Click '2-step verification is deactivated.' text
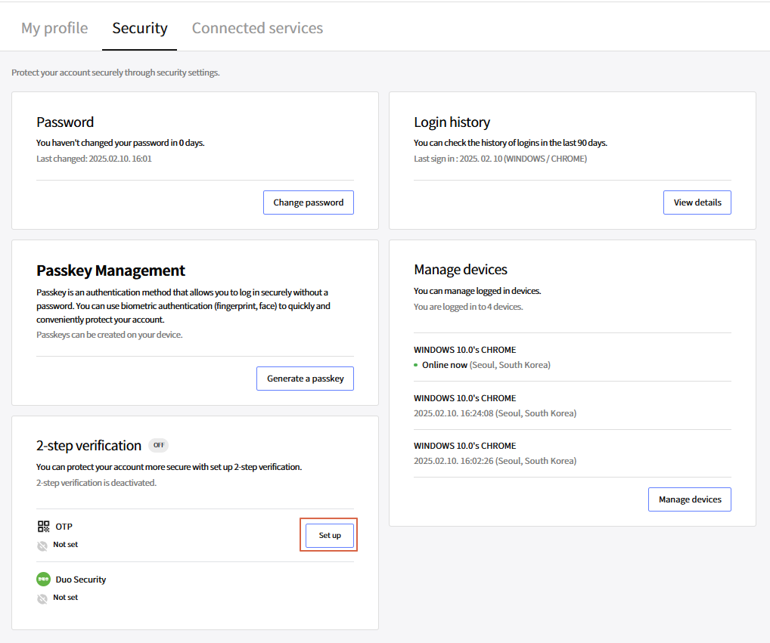This screenshot has width=770, height=643. [96, 483]
